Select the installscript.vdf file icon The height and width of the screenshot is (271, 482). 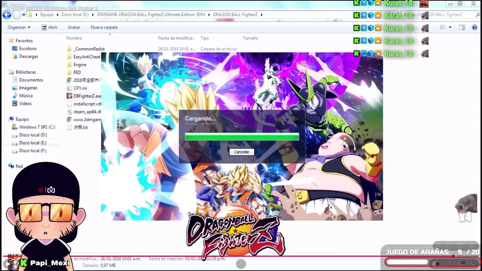(x=69, y=104)
